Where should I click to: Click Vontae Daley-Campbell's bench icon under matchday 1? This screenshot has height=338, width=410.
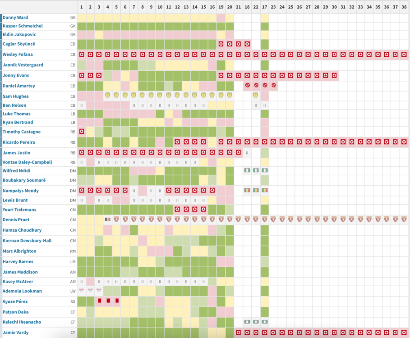coord(82,162)
